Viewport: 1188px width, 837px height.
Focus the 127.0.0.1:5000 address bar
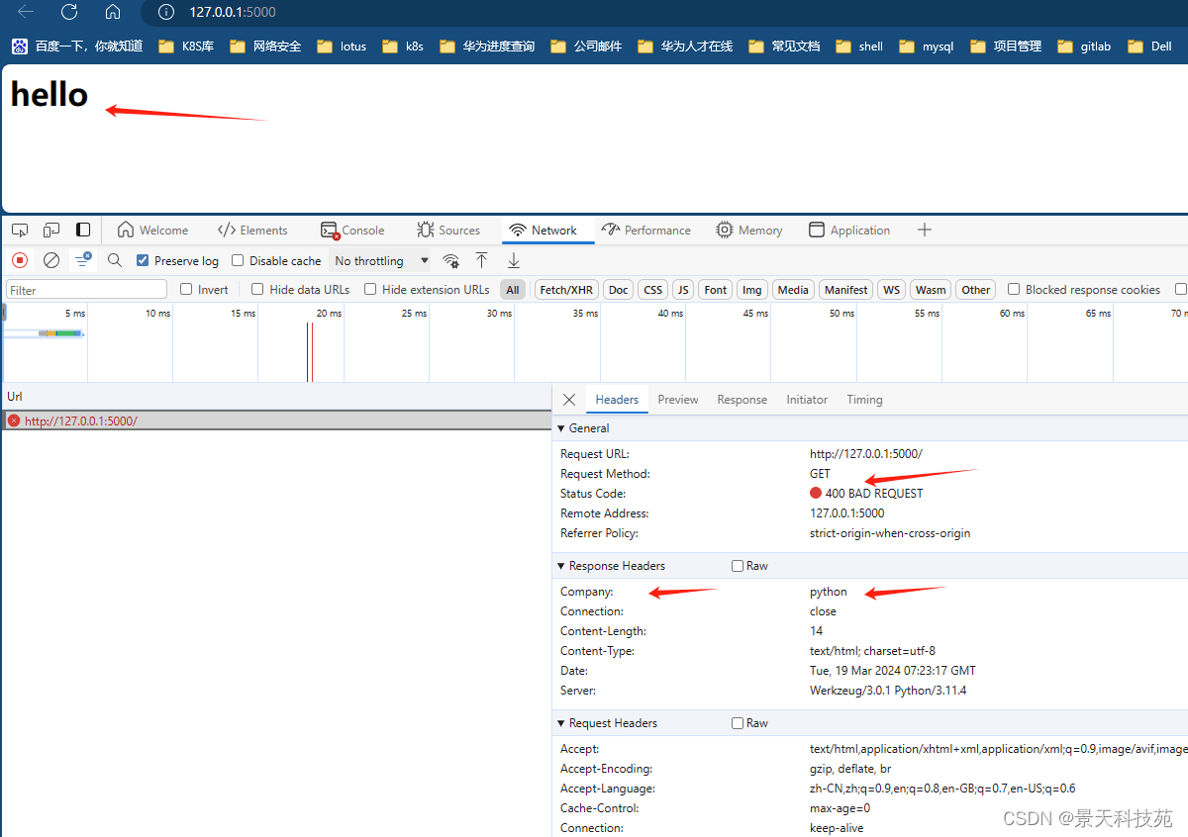(x=233, y=12)
